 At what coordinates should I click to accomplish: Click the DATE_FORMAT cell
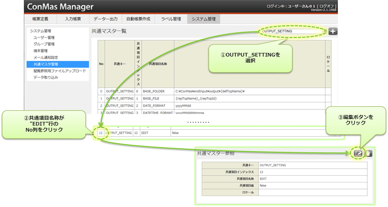(x=158, y=105)
